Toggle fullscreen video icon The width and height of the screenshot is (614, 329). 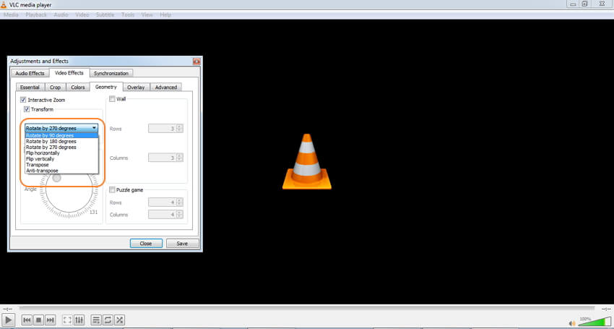click(67, 320)
